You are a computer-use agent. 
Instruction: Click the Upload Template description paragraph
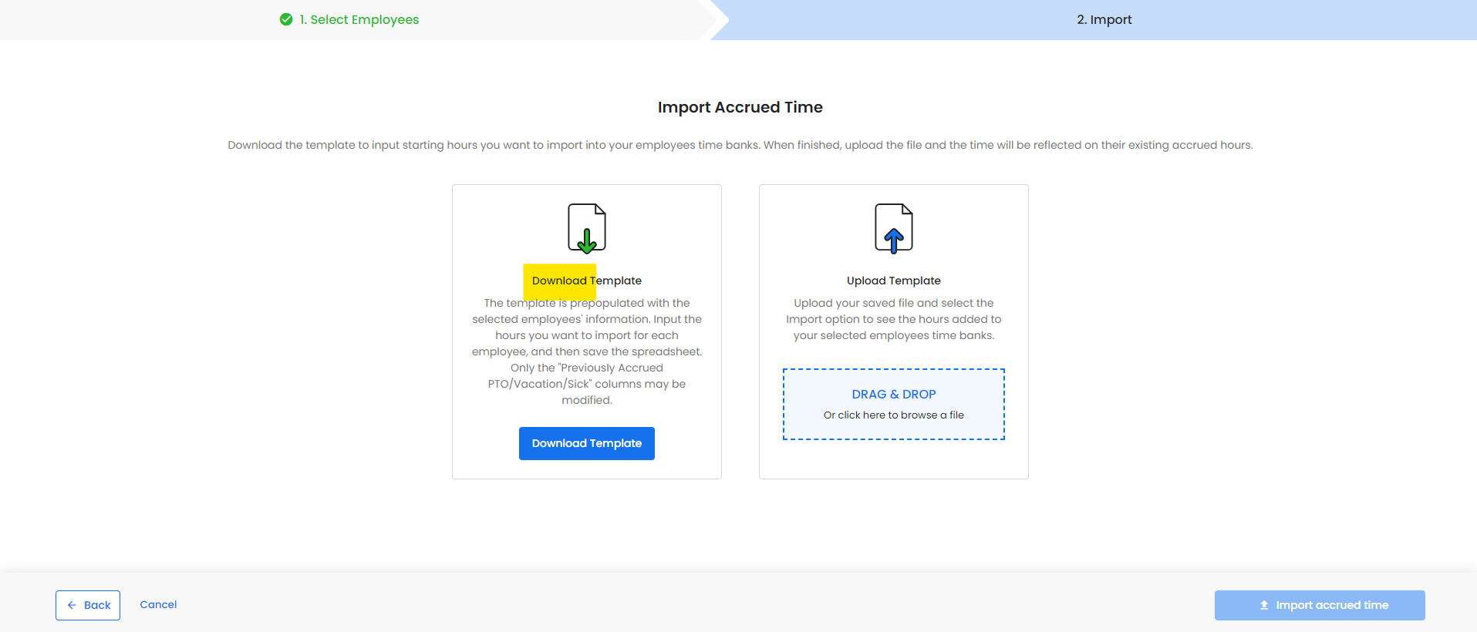tap(893, 319)
